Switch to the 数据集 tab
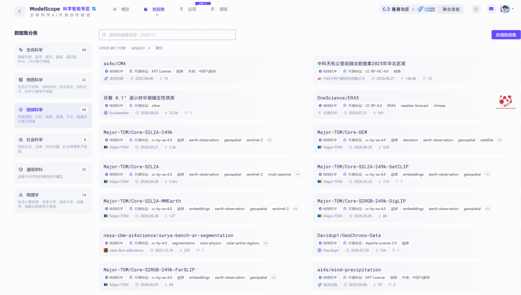Screen dimensions: 521x295 pyautogui.click(x=154, y=9)
